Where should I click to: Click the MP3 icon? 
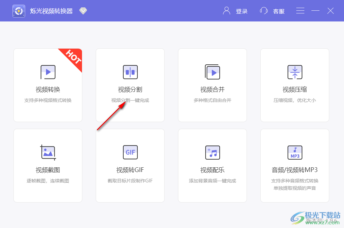(x=295, y=153)
